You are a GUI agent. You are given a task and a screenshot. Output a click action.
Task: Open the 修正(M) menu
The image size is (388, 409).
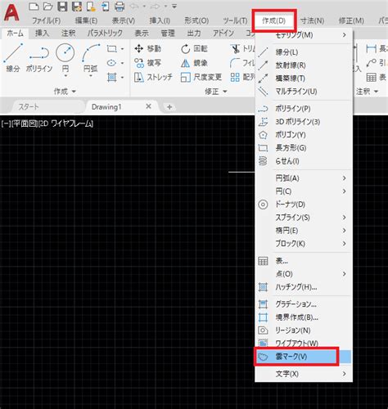pyautogui.click(x=351, y=20)
